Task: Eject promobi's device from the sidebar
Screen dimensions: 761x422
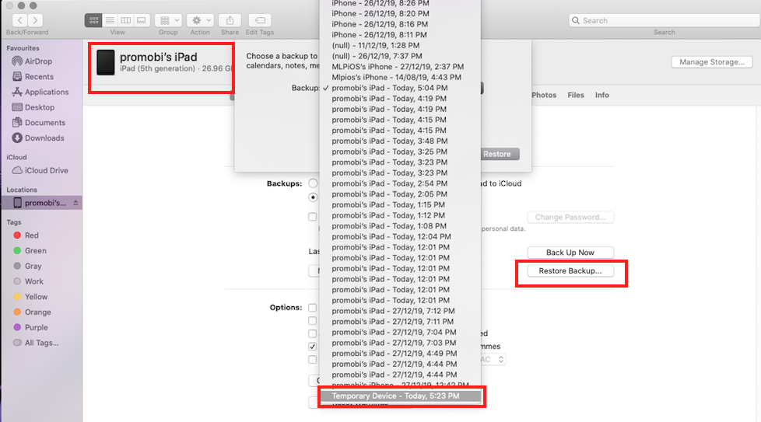Action: click(75, 203)
